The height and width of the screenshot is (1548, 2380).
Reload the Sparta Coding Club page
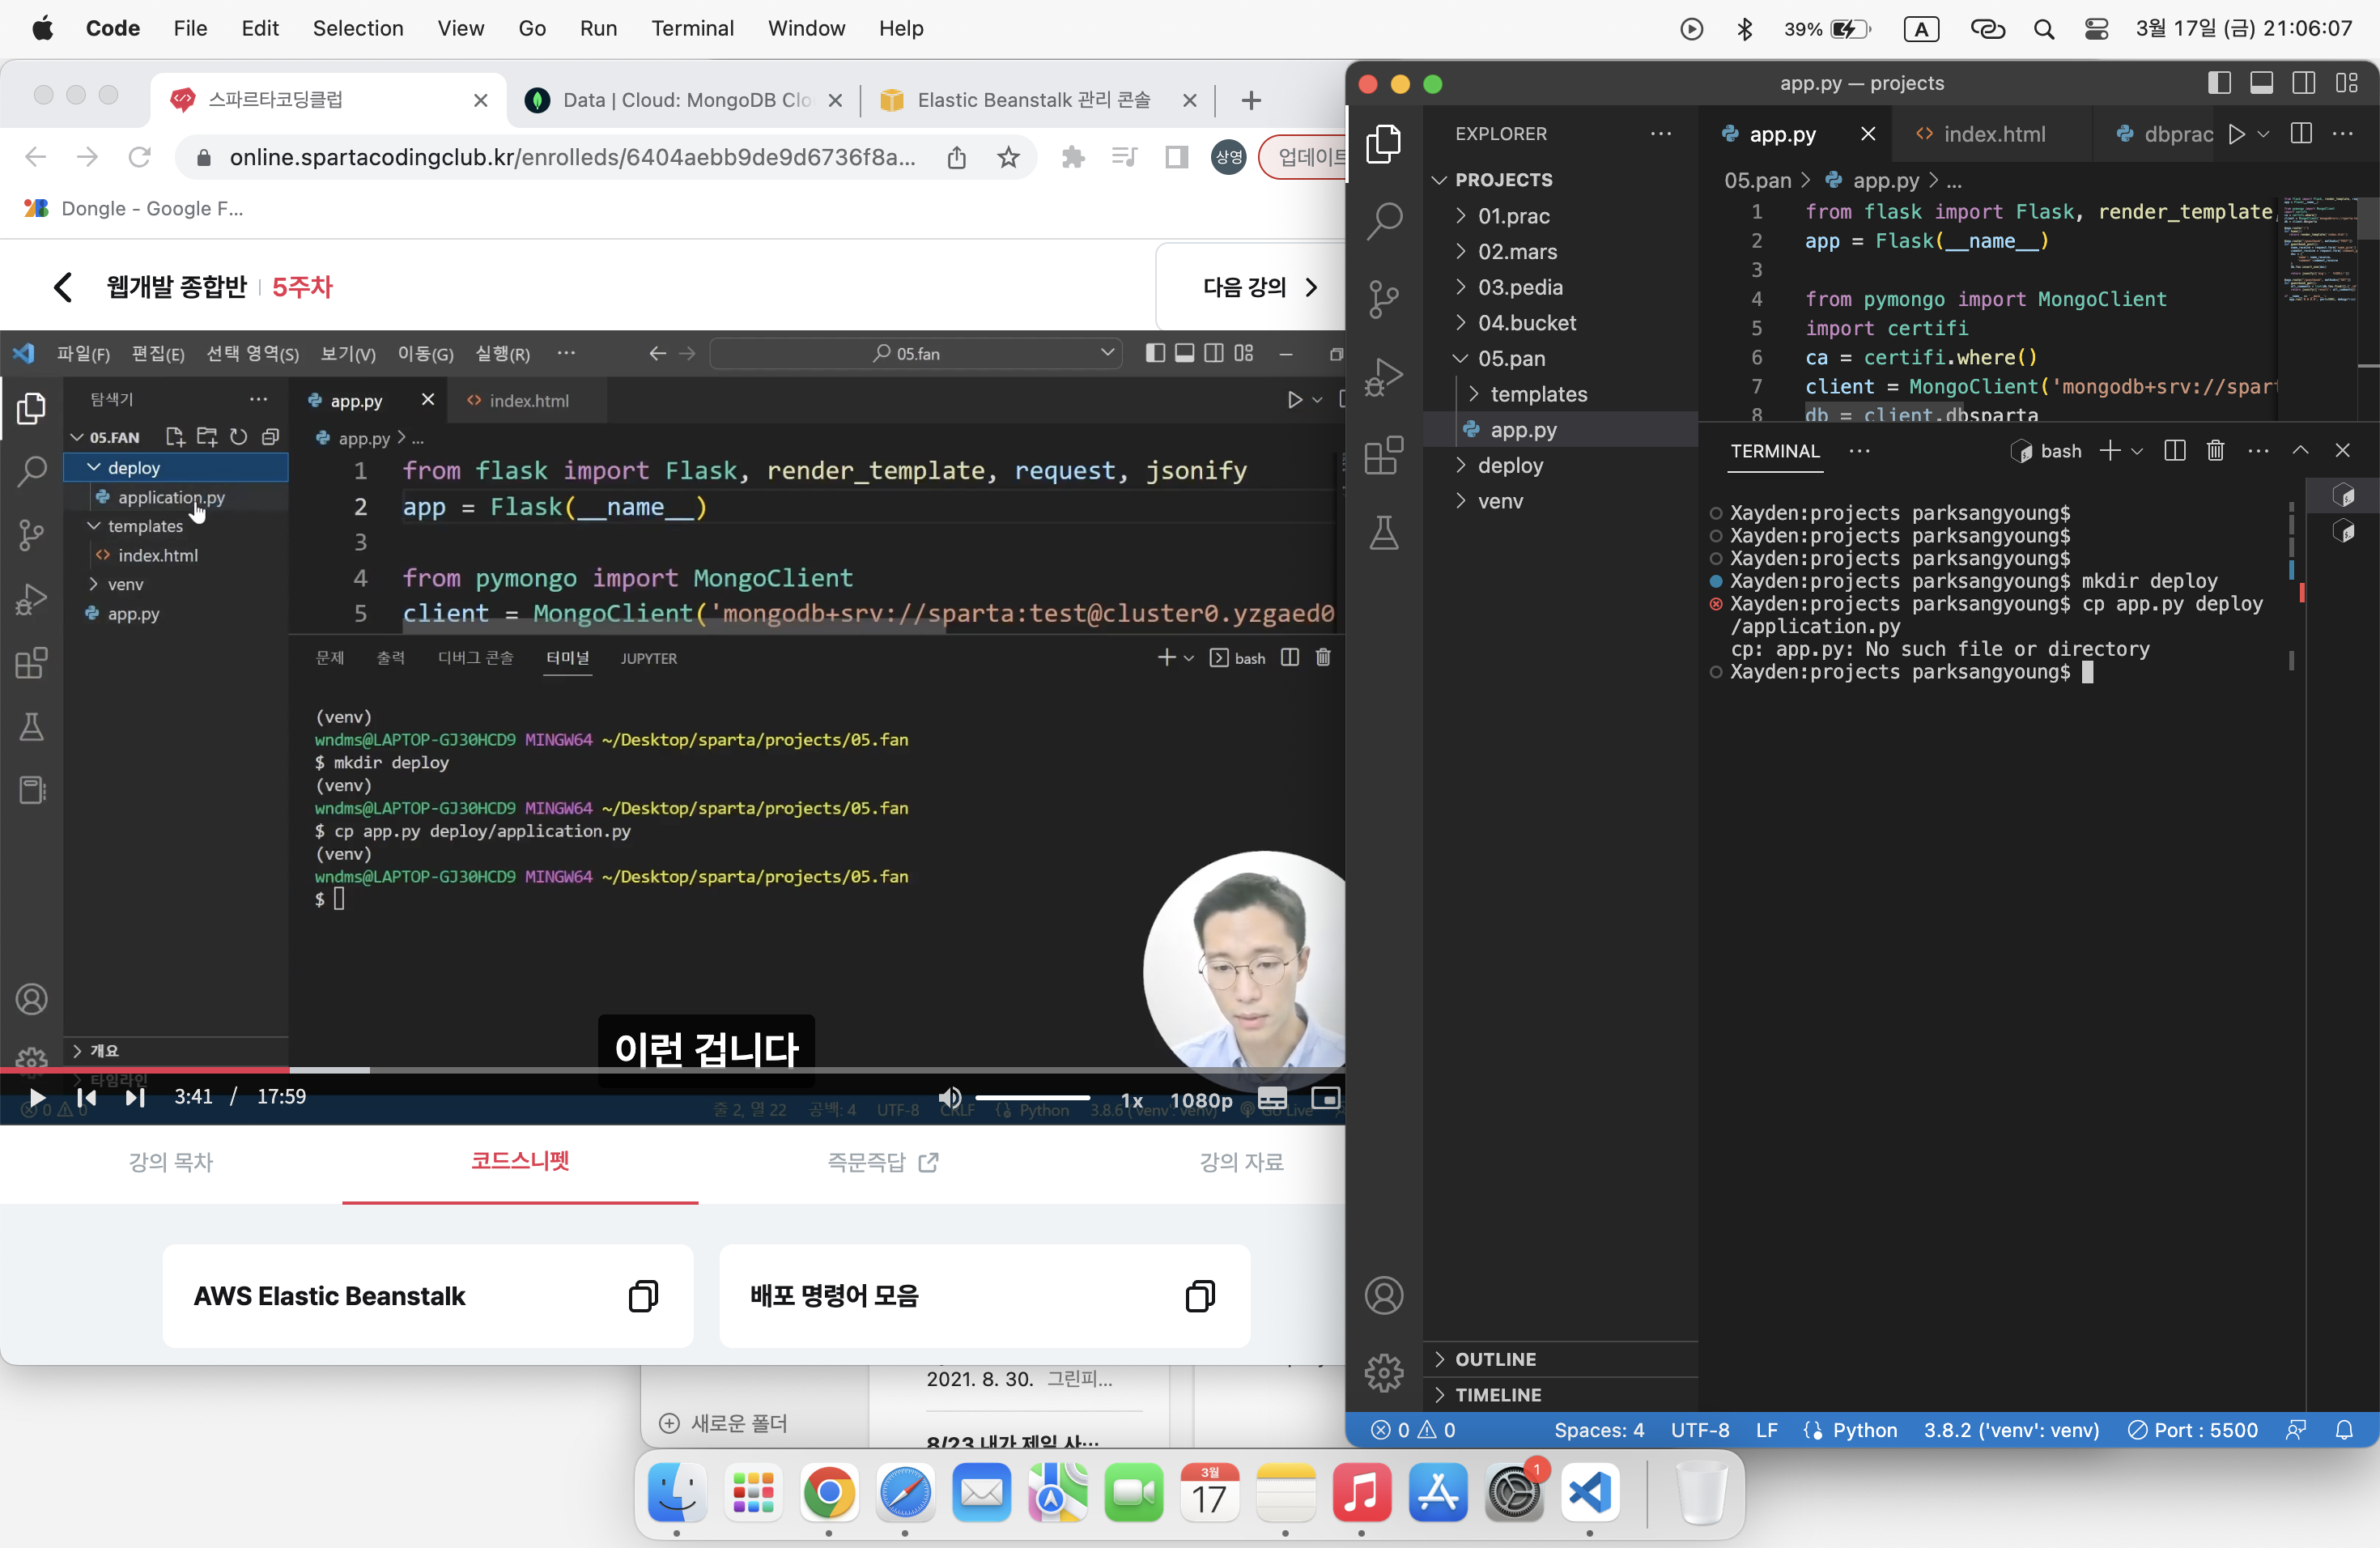click(x=140, y=157)
